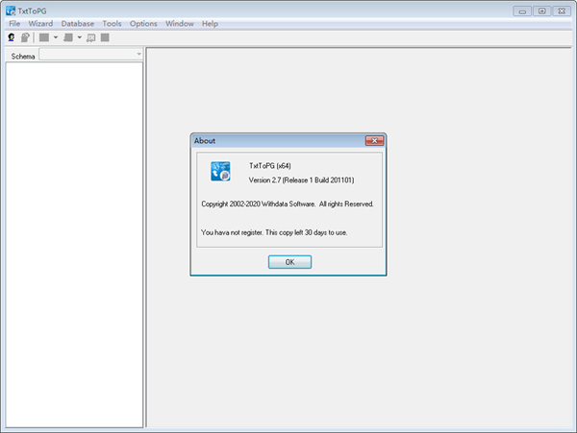Minimize the TxtToPG window
The width and height of the screenshot is (577, 433).
coord(522,11)
